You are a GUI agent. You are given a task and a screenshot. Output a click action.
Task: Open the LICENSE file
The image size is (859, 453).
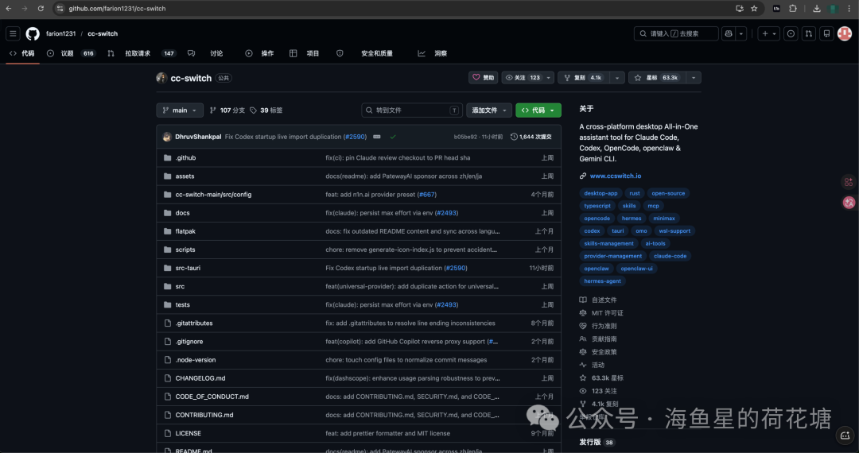point(188,433)
